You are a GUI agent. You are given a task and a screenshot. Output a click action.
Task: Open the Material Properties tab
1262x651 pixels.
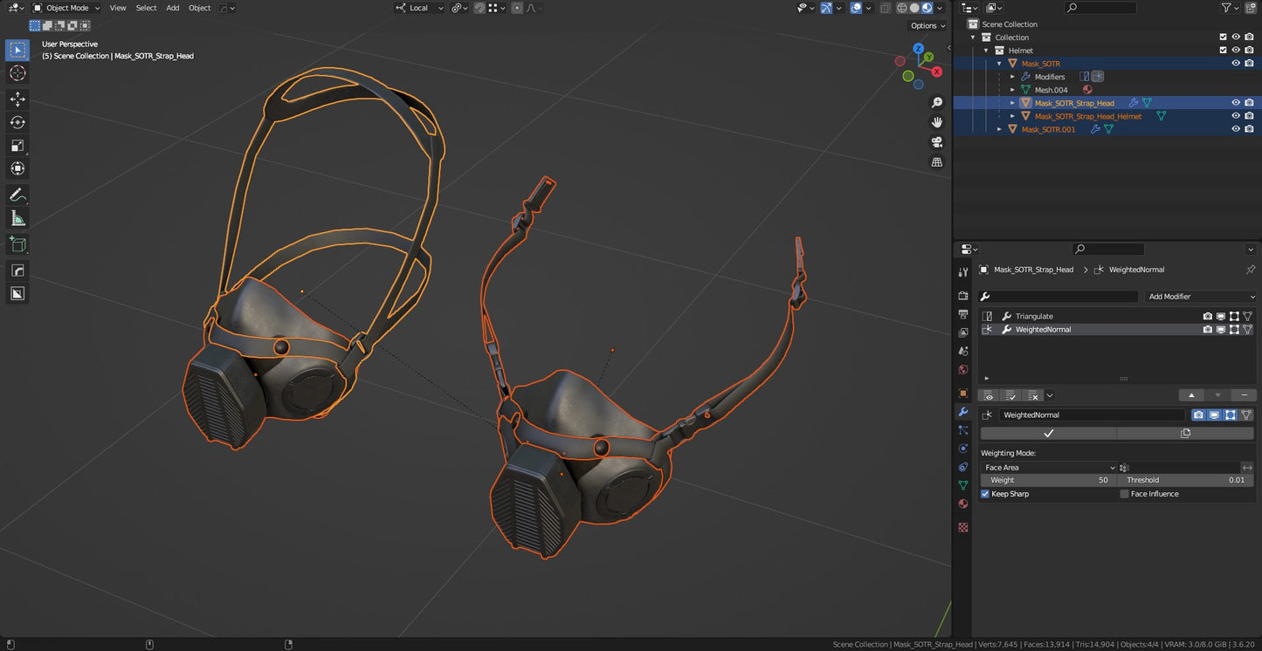click(x=962, y=504)
